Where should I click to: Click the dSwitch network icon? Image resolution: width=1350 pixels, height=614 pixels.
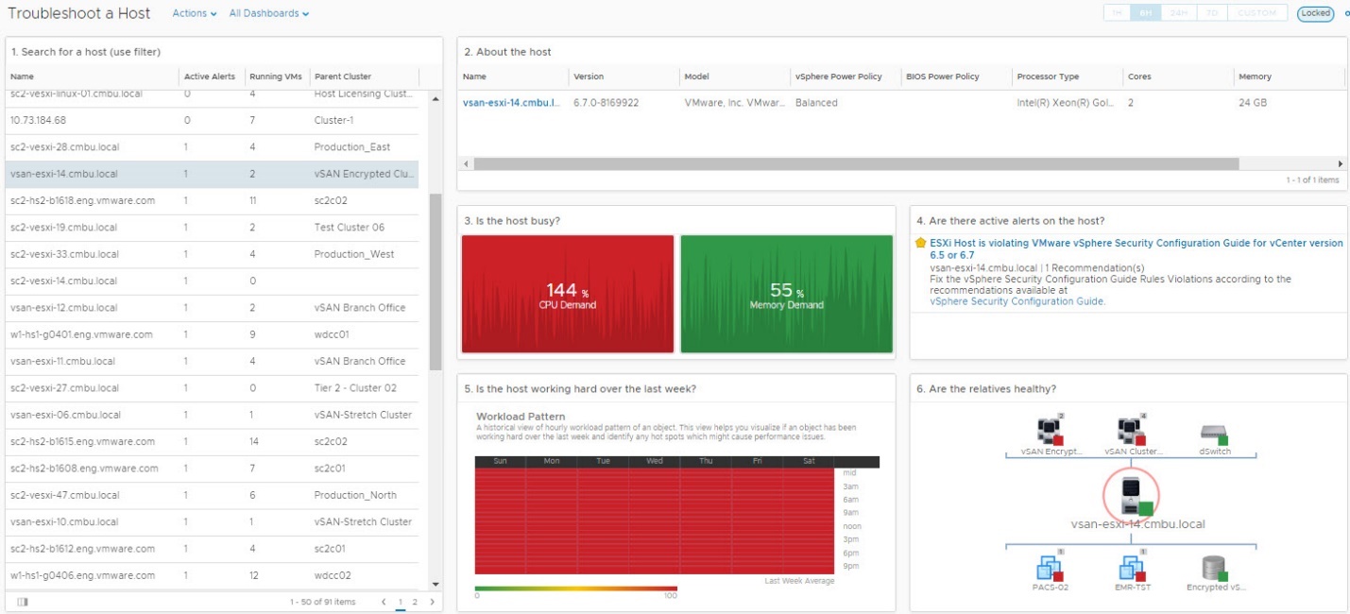coord(1213,434)
